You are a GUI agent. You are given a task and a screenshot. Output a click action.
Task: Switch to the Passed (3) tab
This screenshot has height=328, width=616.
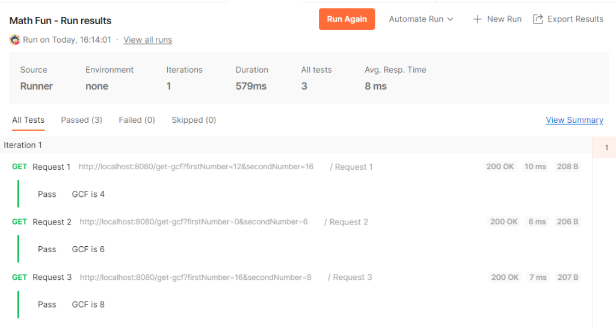81,120
